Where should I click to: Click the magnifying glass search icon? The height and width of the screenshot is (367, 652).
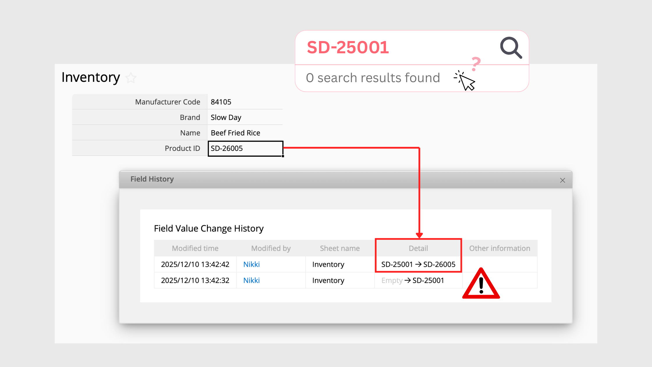tap(511, 48)
